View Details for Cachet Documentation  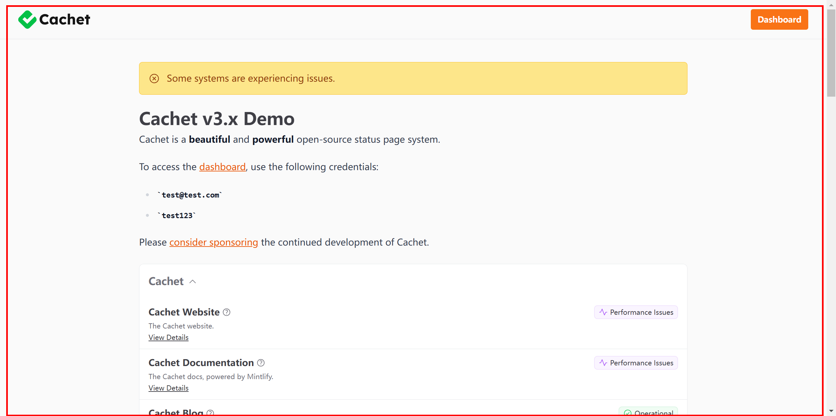click(168, 388)
